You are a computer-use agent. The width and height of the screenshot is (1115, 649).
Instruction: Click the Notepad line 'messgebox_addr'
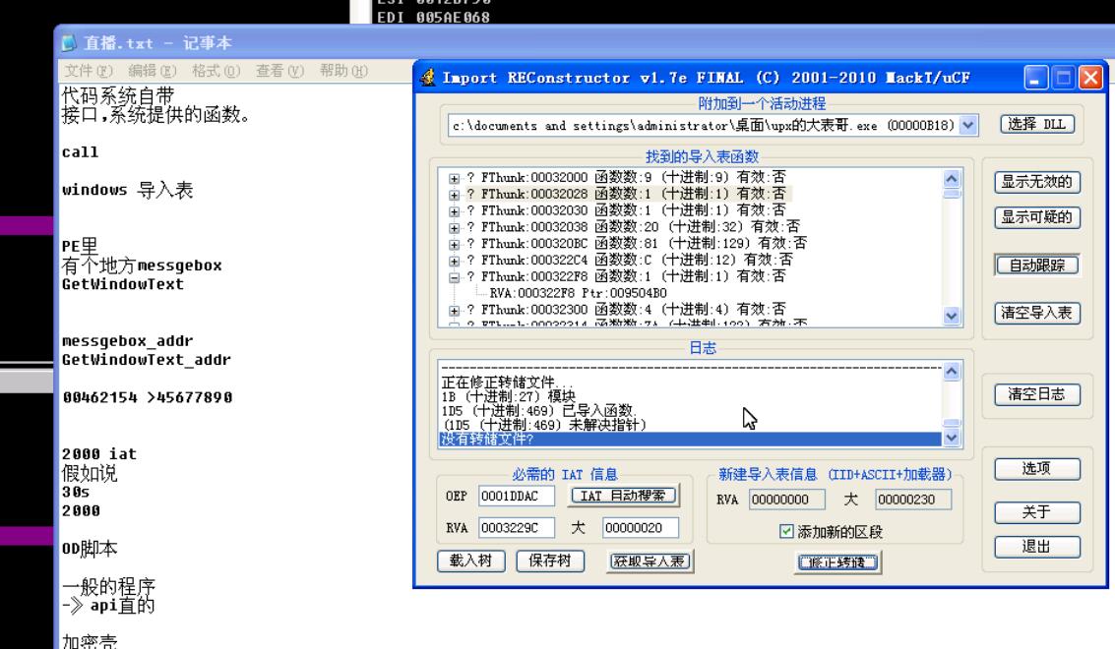point(127,341)
